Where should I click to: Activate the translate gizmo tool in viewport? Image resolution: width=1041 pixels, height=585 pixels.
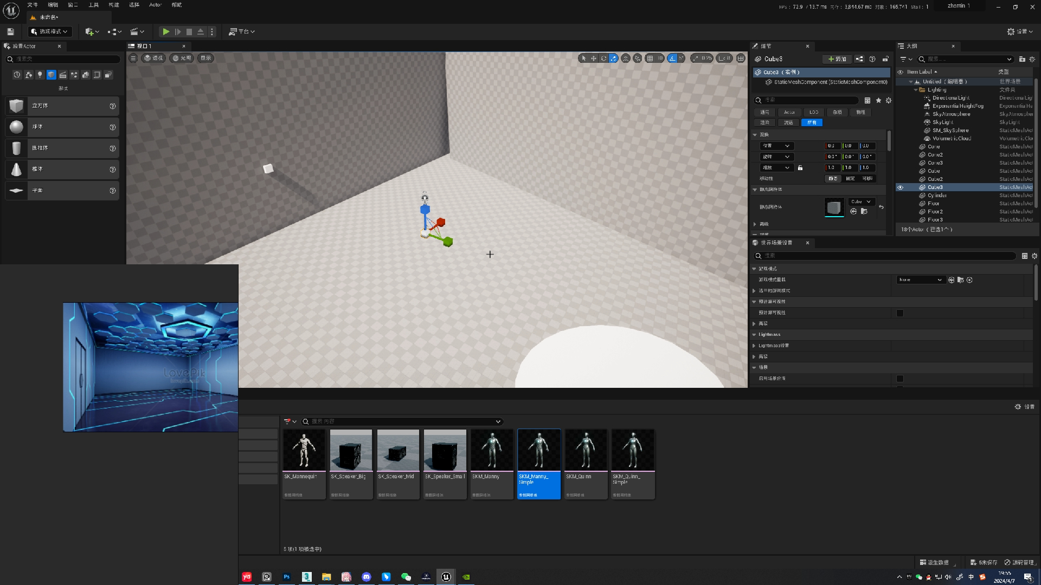coord(594,58)
